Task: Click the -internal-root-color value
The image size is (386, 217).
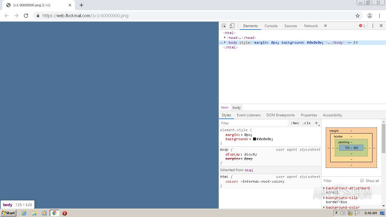Action: click(x=262, y=181)
